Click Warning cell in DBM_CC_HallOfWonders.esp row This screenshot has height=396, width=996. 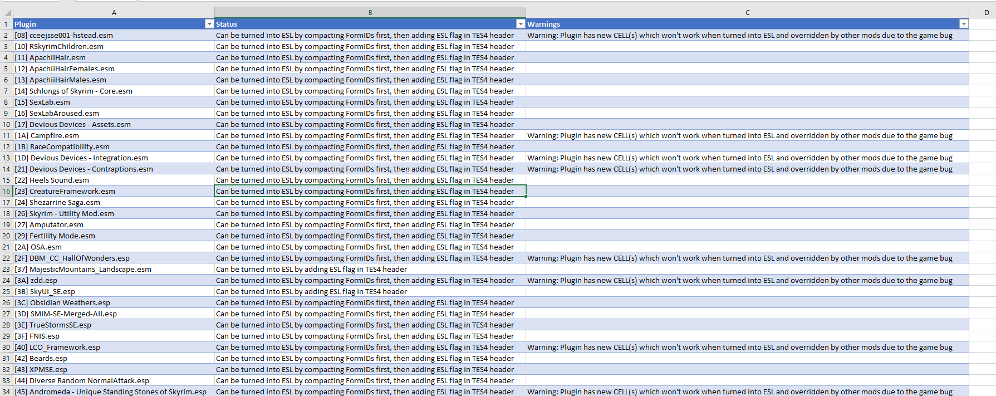pos(747,258)
